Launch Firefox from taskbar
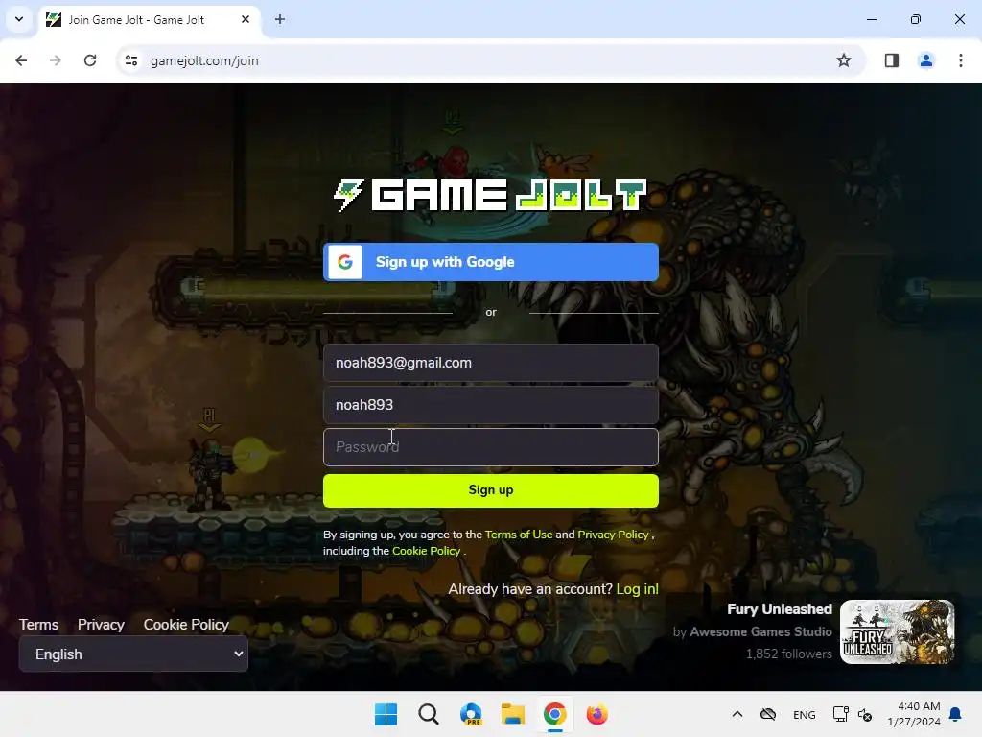982x737 pixels. point(596,714)
